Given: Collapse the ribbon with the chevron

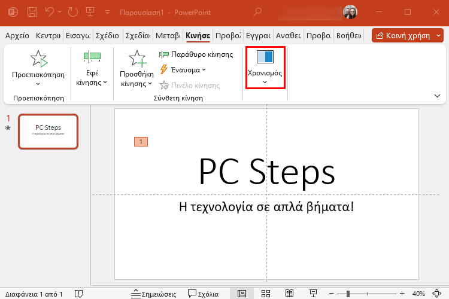Looking at the screenshot, I should click(x=437, y=96).
